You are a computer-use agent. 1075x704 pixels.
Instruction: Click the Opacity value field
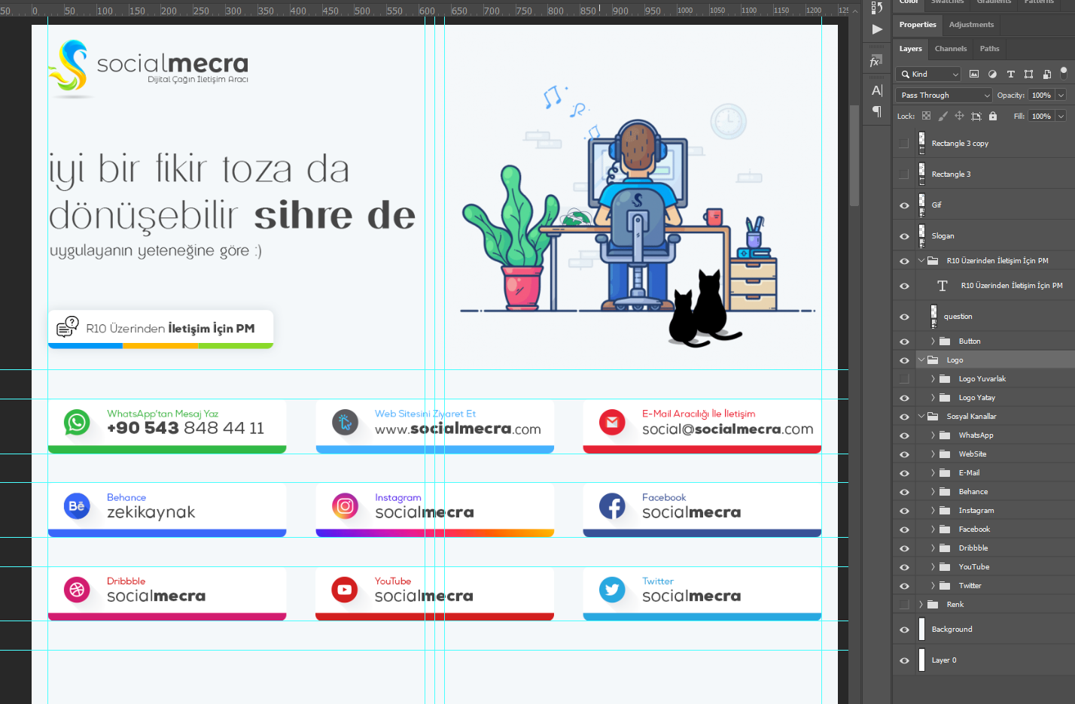1041,96
